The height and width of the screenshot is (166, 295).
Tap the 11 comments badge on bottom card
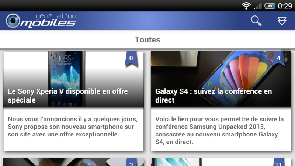click(279, 163)
